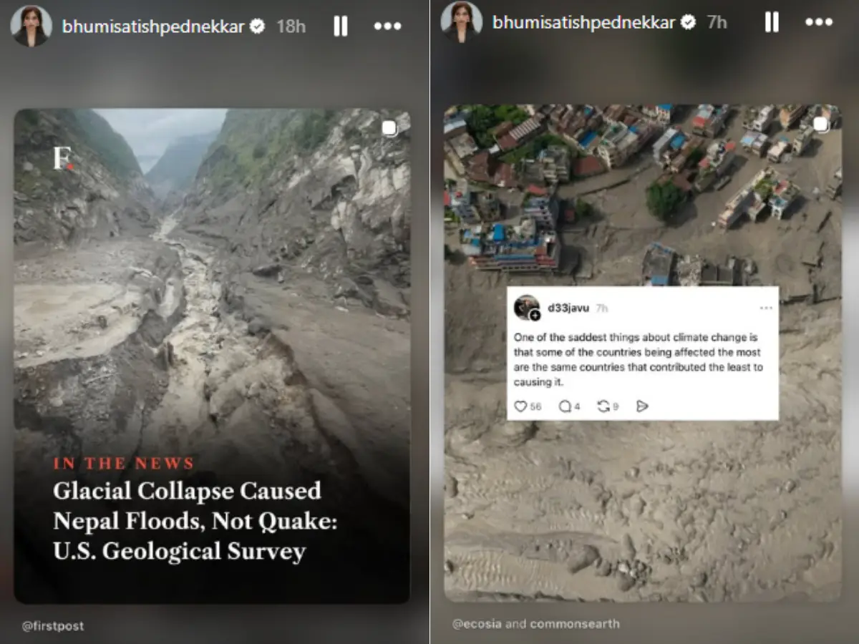Image resolution: width=859 pixels, height=644 pixels.
Task: Tap multi-image indicator on the flood aerial post
Action: [820, 125]
